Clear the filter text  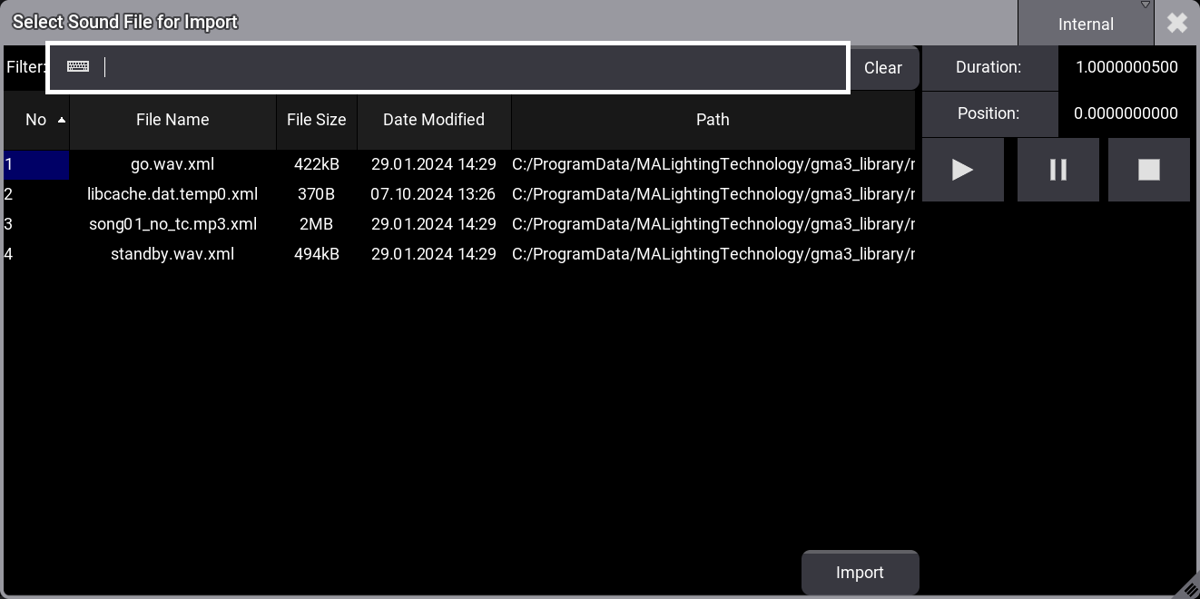point(882,67)
